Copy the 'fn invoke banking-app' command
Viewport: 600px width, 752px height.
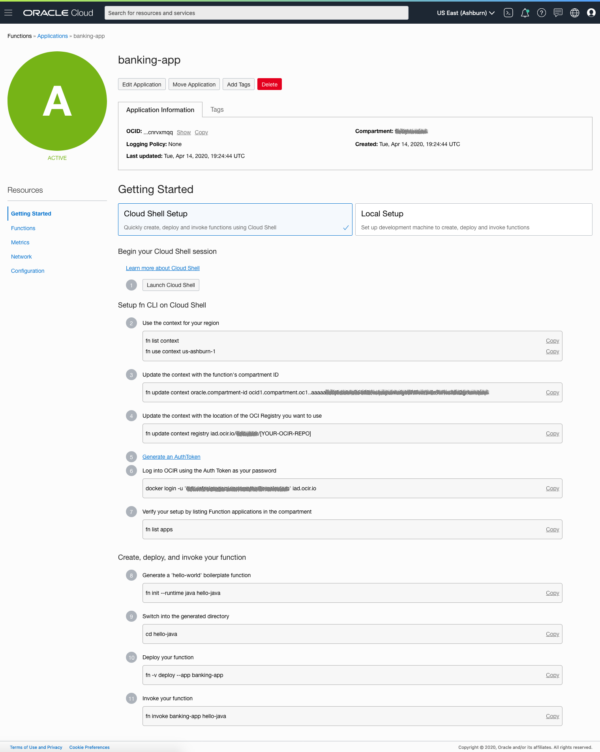pos(553,716)
